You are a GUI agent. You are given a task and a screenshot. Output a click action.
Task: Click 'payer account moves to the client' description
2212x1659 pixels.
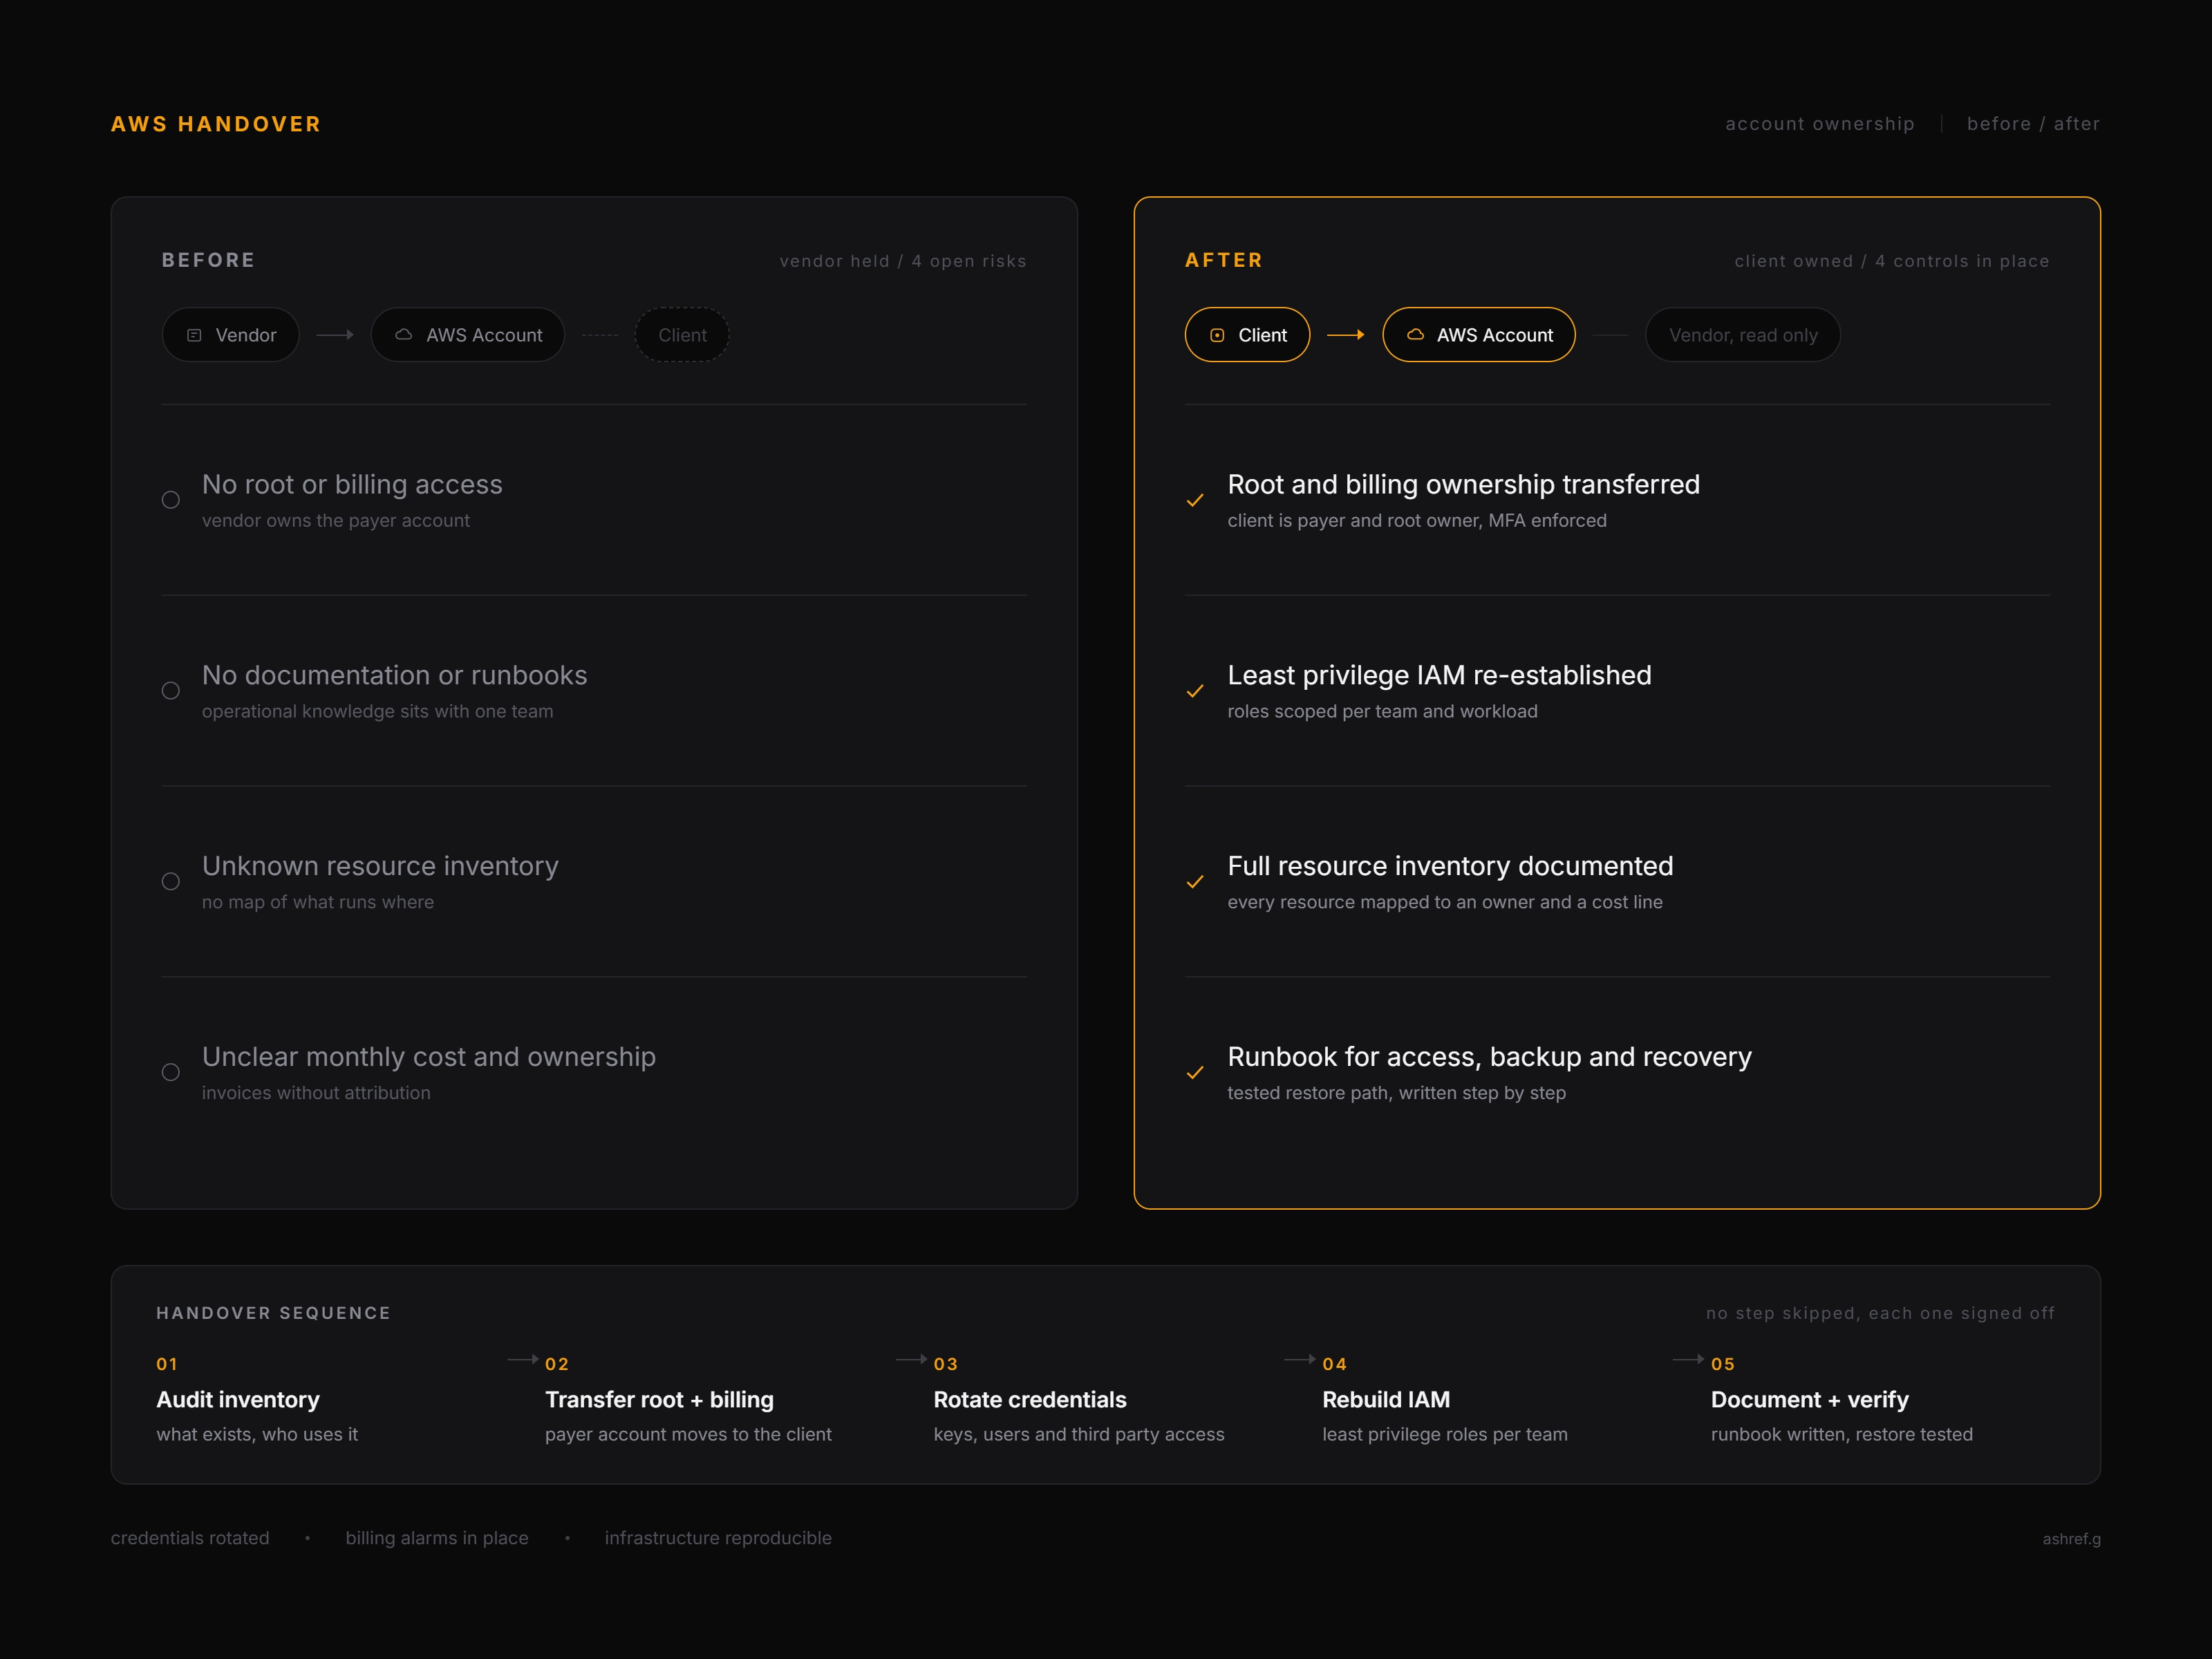[x=688, y=1434]
